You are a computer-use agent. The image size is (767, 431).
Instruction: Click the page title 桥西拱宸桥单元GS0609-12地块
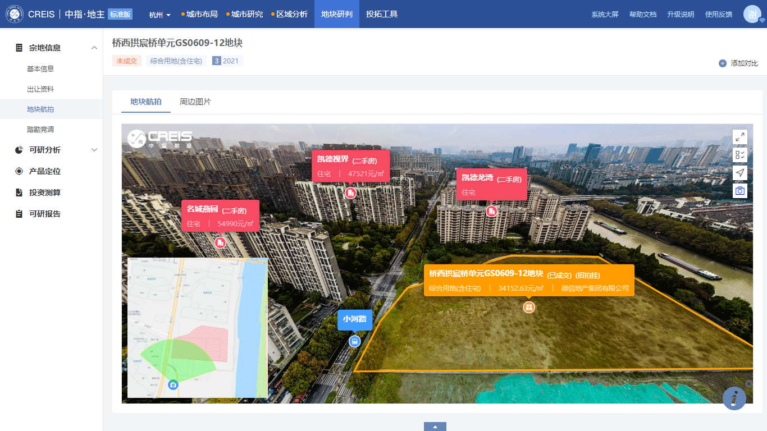coord(177,43)
